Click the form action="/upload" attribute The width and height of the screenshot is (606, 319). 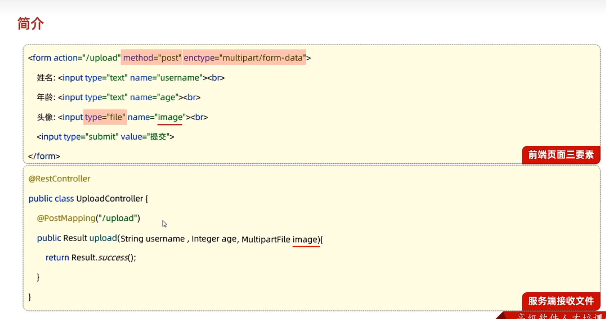click(87, 58)
